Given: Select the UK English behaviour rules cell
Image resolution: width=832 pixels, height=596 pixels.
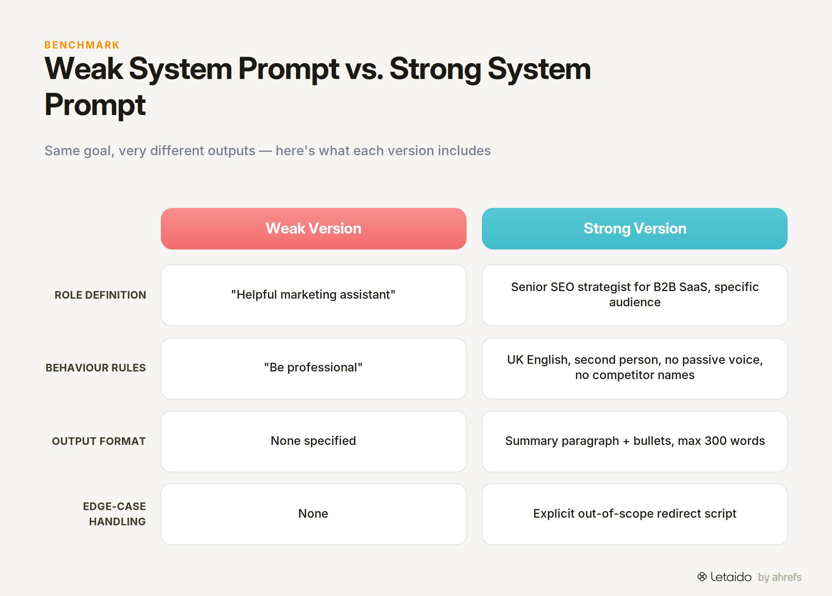Looking at the screenshot, I should tap(635, 369).
